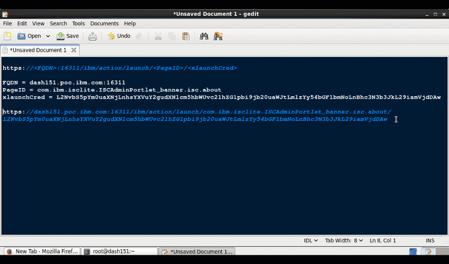Save the document with the Save button

point(68,36)
